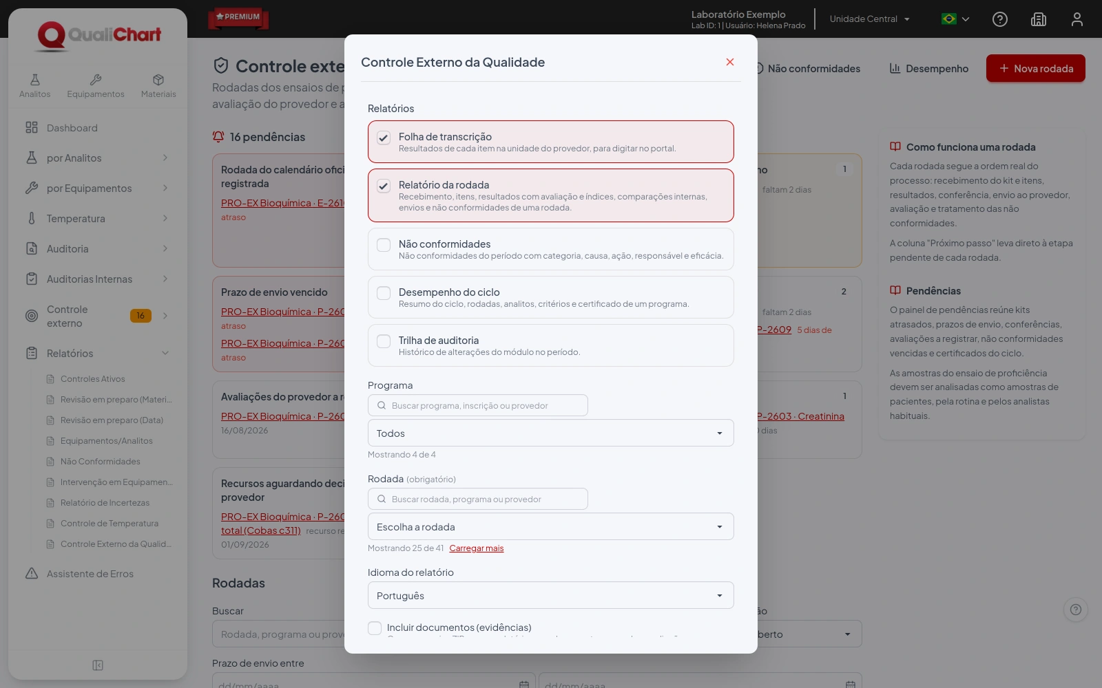
Task: Open the Materiais cube icon
Action: coord(158,80)
